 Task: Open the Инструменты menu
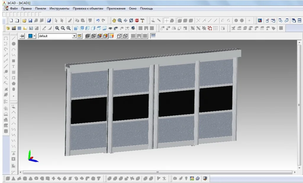[x=59, y=9]
